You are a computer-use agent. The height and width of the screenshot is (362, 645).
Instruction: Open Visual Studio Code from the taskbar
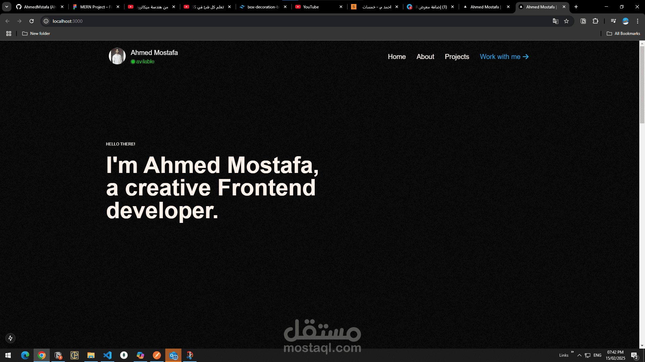(x=107, y=355)
